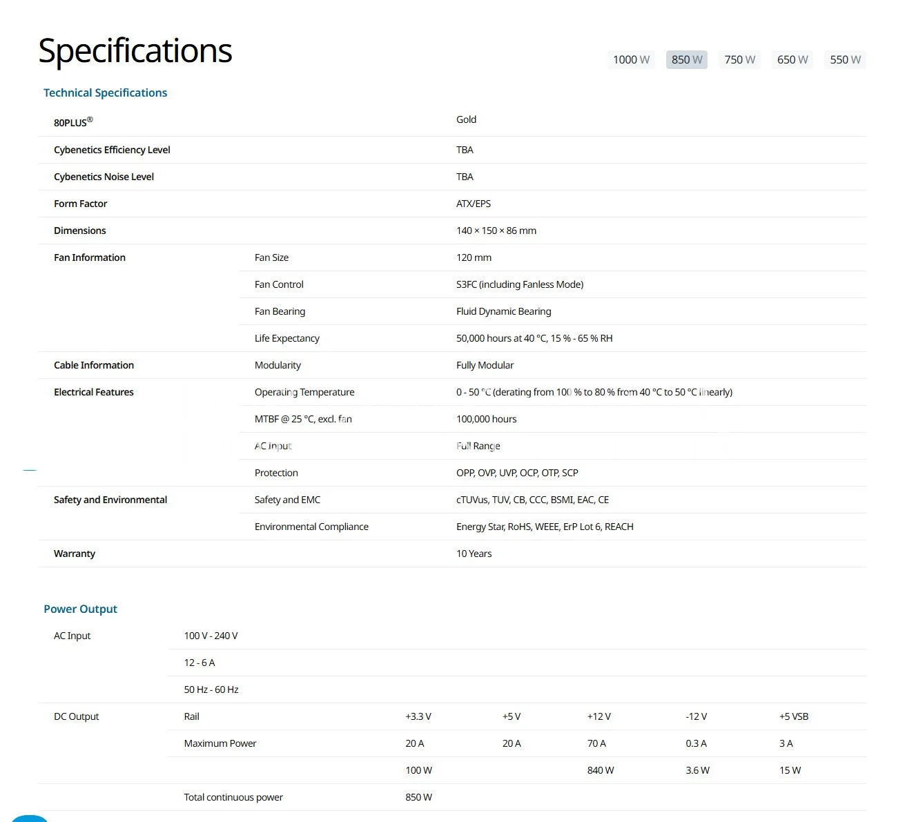Open the 750 W model tab
914x822 pixels.
[x=739, y=60]
